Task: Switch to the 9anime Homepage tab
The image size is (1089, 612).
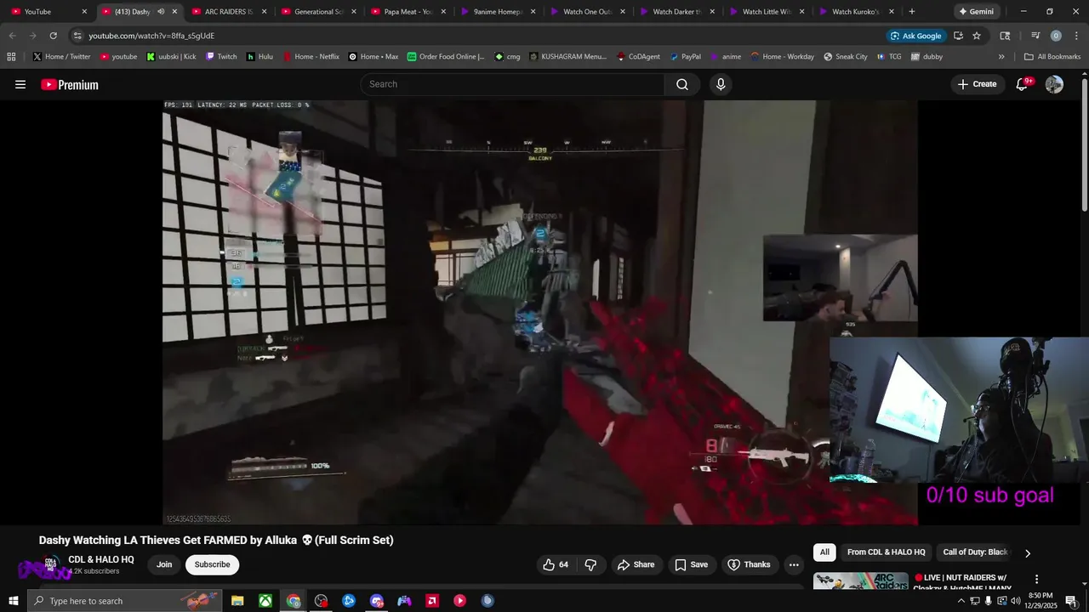Action: pyautogui.click(x=498, y=12)
